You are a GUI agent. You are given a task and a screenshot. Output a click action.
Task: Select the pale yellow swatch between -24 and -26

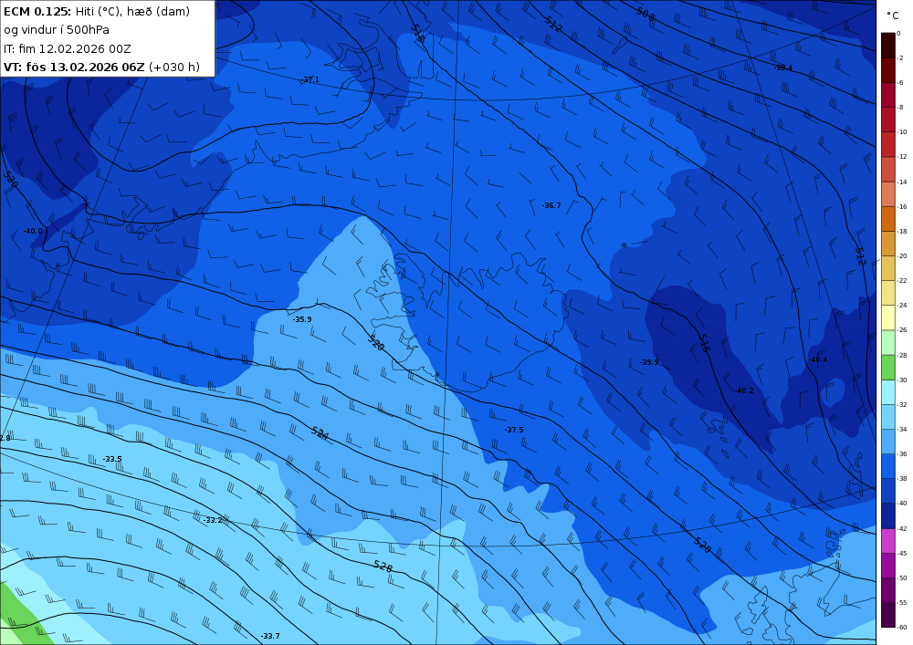888,317
